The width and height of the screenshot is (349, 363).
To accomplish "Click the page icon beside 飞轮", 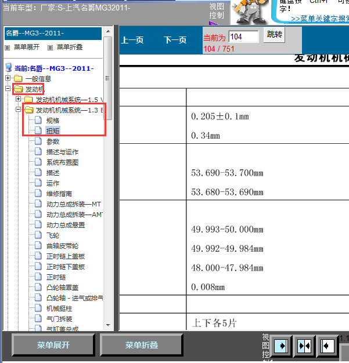I will 38,235.
